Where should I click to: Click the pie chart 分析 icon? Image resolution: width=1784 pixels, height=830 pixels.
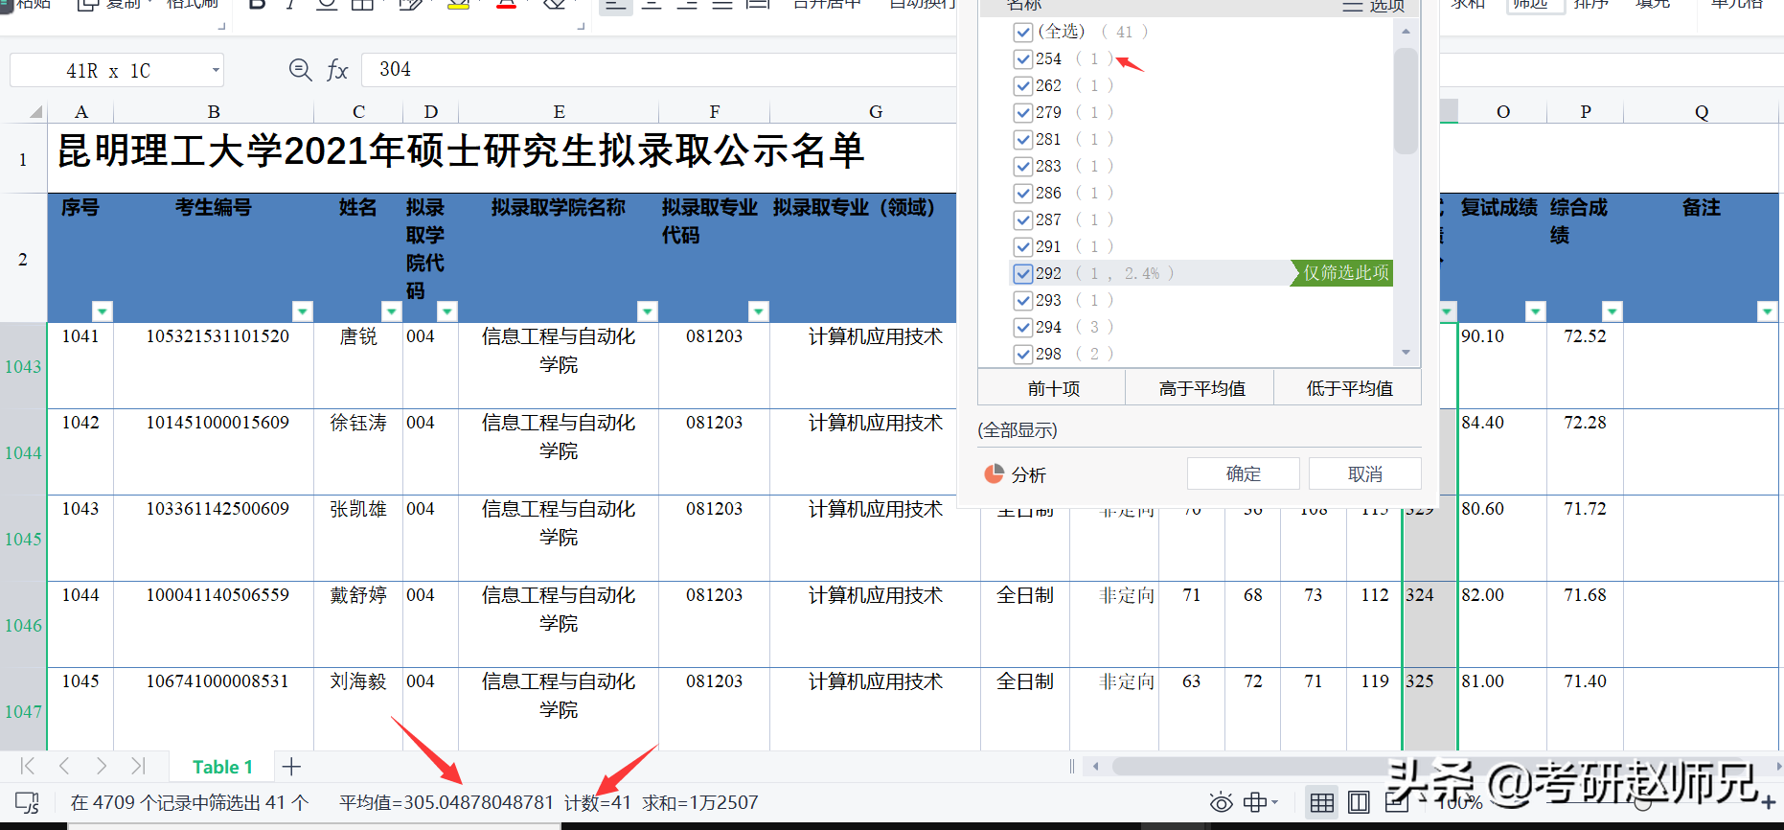pos(994,474)
